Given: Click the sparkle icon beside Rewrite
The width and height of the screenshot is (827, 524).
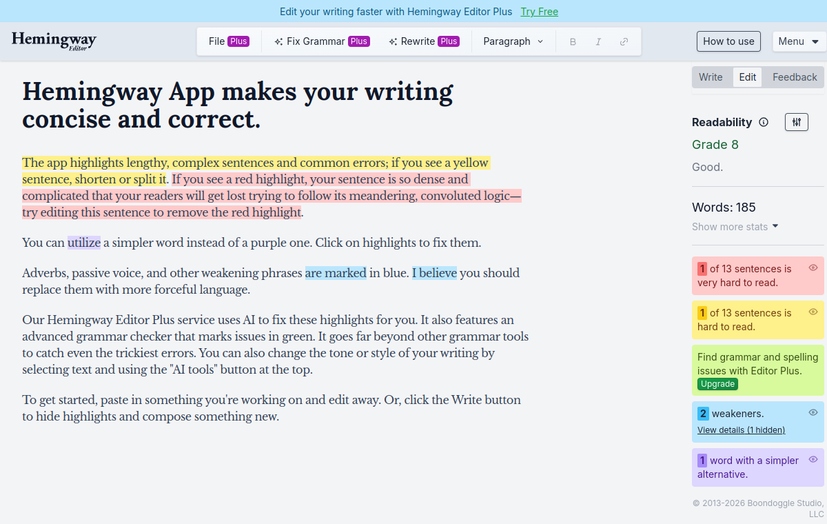Looking at the screenshot, I should pos(393,41).
